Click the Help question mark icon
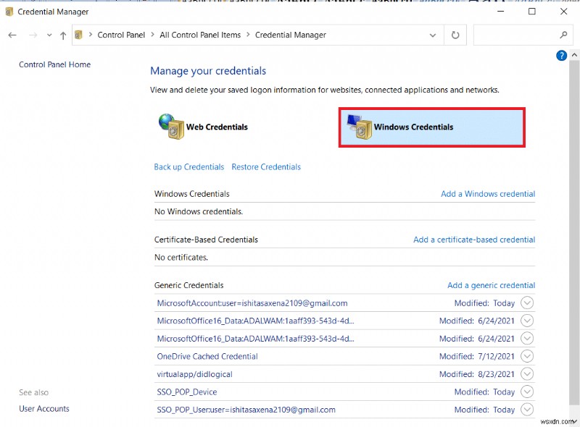 (x=561, y=55)
